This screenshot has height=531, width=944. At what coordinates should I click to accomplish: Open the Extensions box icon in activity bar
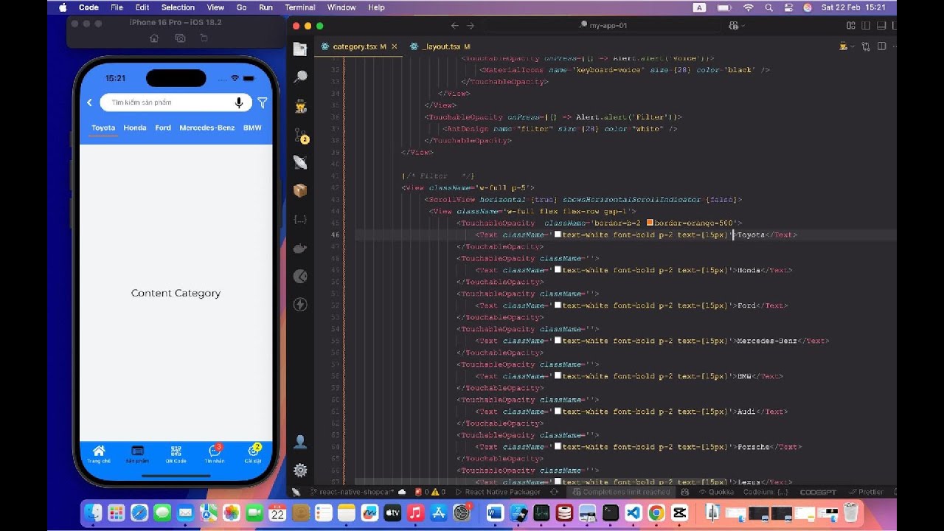(x=300, y=190)
